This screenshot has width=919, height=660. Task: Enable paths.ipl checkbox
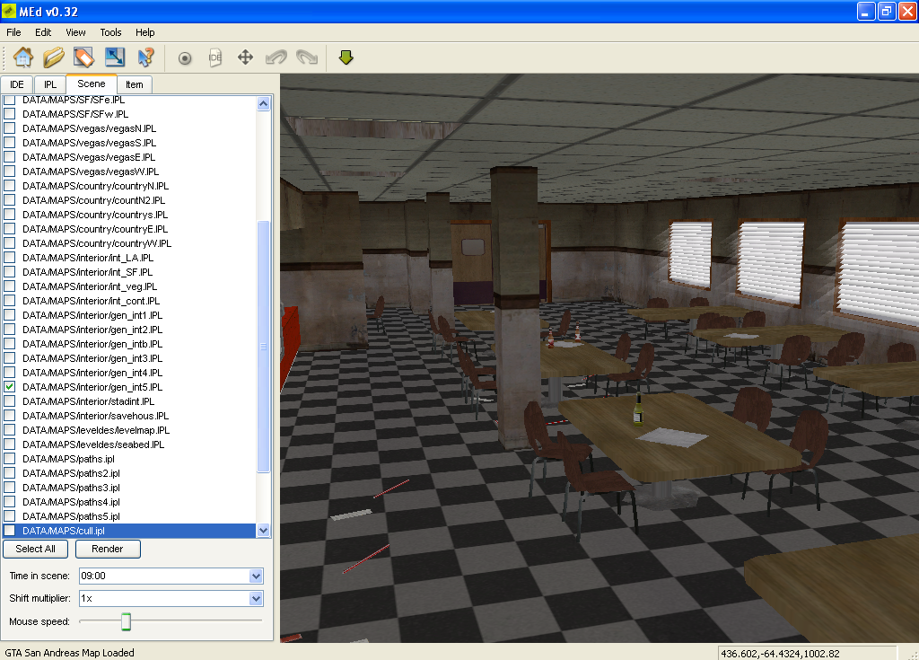click(9, 459)
